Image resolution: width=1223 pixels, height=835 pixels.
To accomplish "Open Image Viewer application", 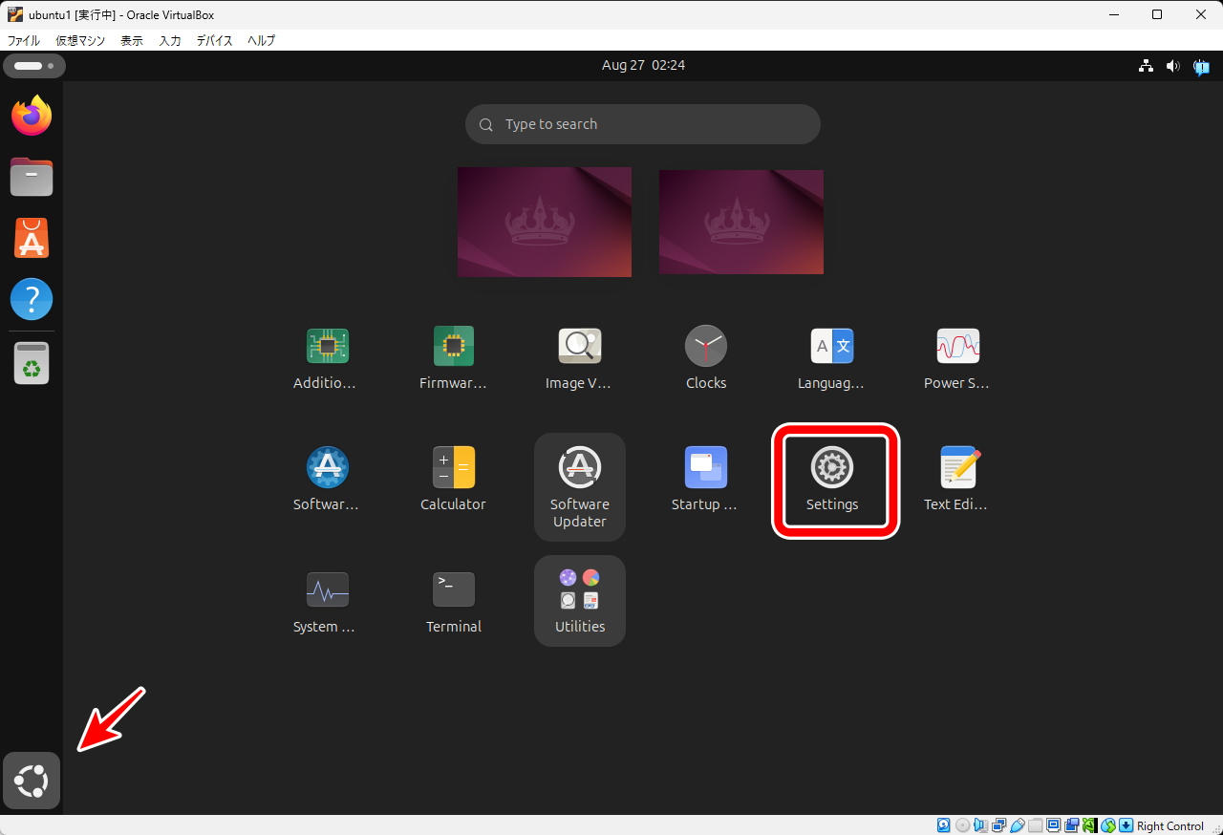I will pyautogui.click(x=580, y=359).
